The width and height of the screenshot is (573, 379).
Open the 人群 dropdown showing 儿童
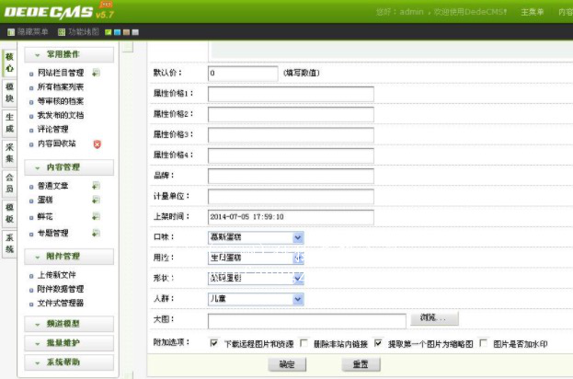coord(256,299)
